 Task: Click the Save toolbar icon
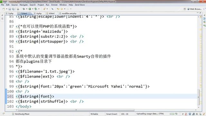pyautogui.click(x=10, y=9)
